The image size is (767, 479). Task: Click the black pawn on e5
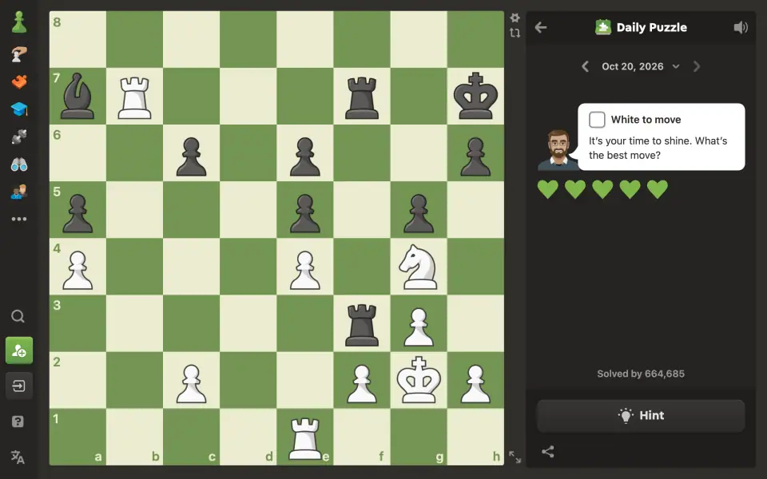305,214
